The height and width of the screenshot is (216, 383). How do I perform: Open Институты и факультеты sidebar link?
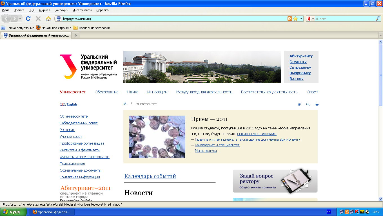tap(80, 150)
